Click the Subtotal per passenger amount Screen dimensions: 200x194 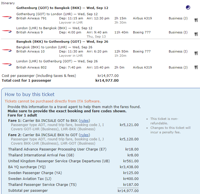click(128, 191)
